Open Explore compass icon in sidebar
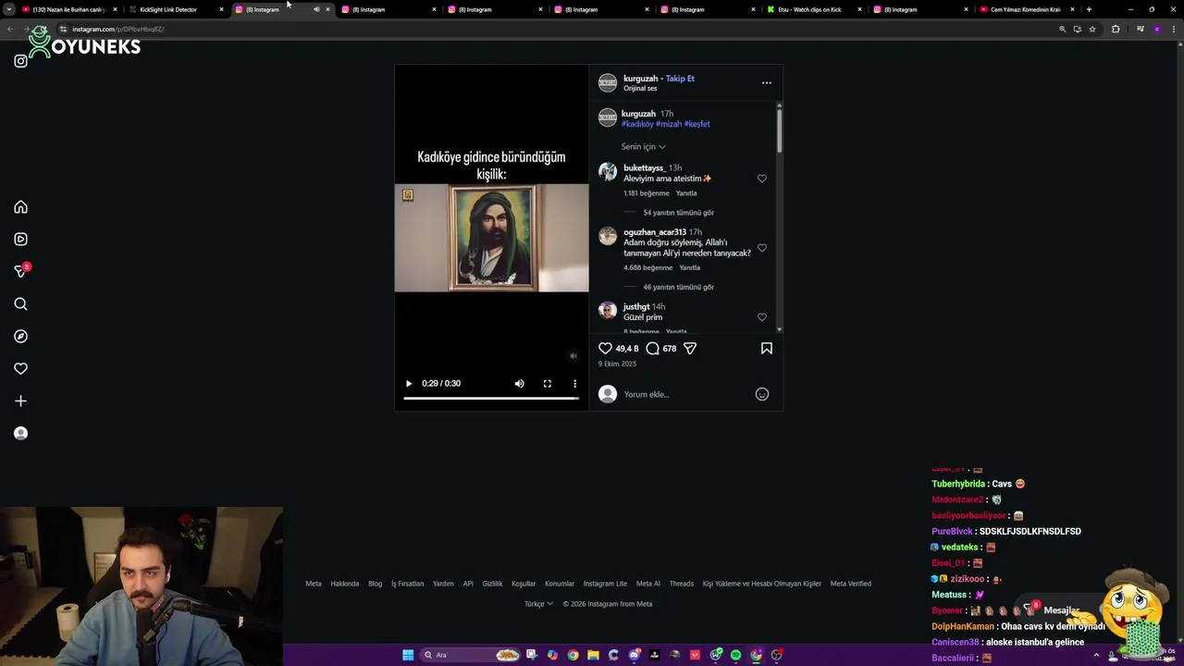Image resolution: width=1184 pixels, height=666 pixels. pos(20,337)
